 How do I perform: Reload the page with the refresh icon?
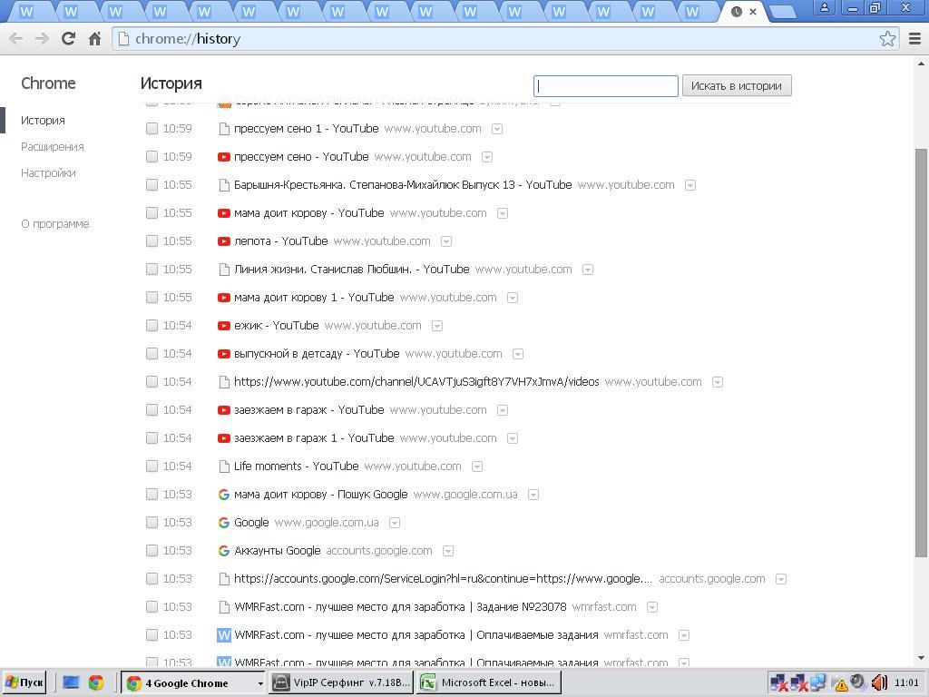pos(68,38)
